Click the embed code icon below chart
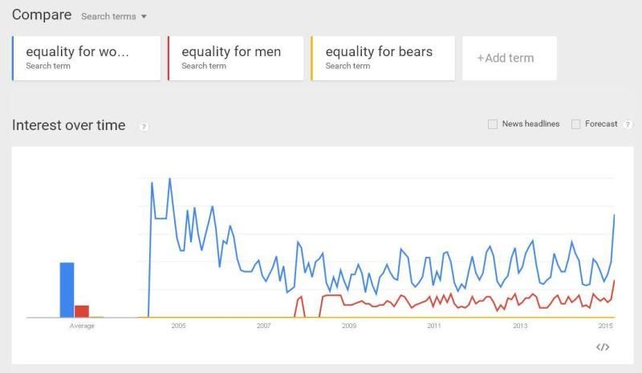Image resolution: width=642 pixels, height=373 pixels. pos(603,347)
